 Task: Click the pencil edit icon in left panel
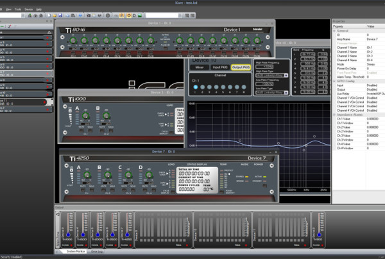click(10, 26)
